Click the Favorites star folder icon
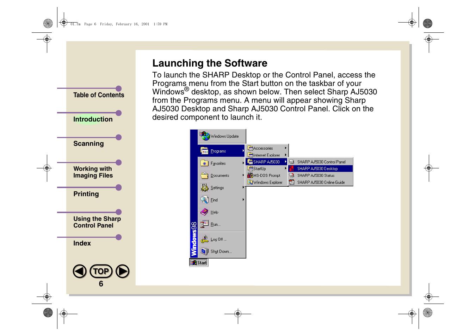 (204, 163)
